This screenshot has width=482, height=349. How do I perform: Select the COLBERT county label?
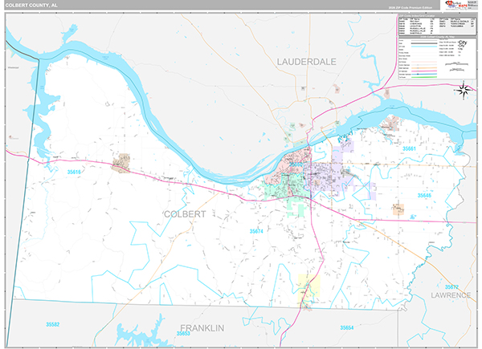click(x=185, y=214)
